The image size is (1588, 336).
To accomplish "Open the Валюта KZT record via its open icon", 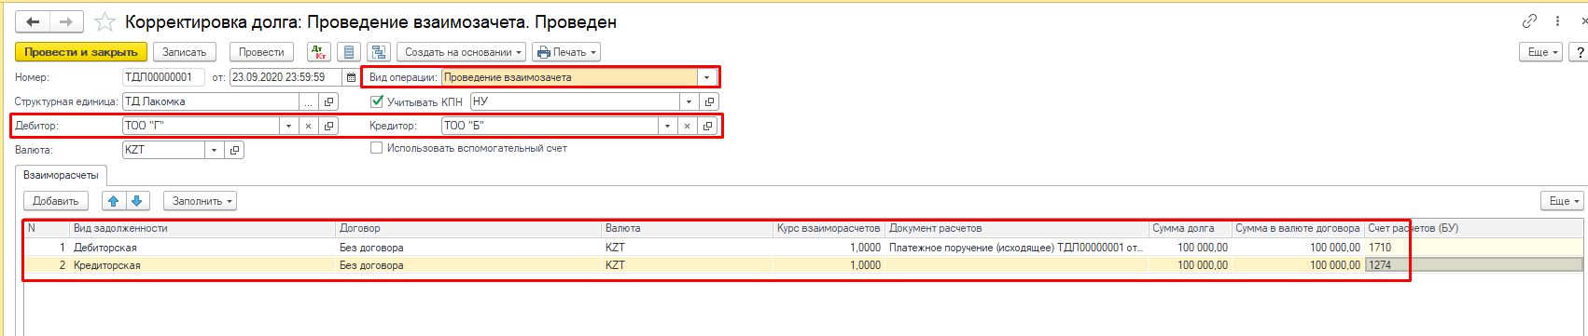I will coord(235,150).
